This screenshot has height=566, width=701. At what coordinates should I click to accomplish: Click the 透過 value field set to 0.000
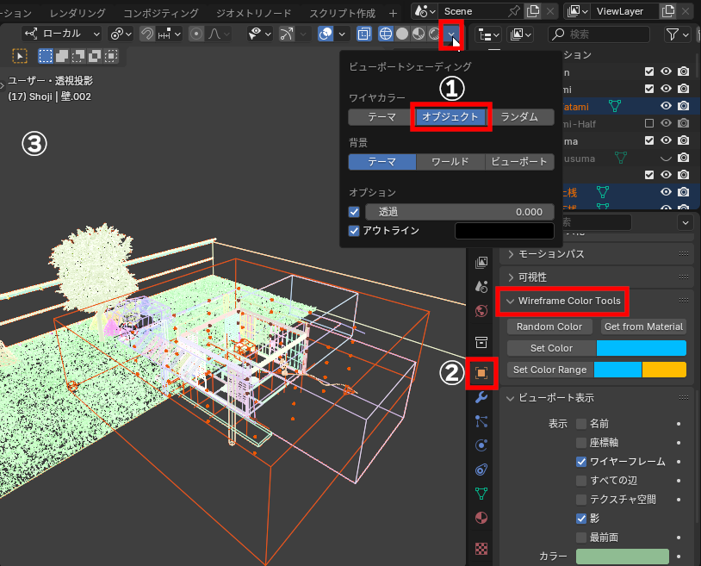pos(459,211)
